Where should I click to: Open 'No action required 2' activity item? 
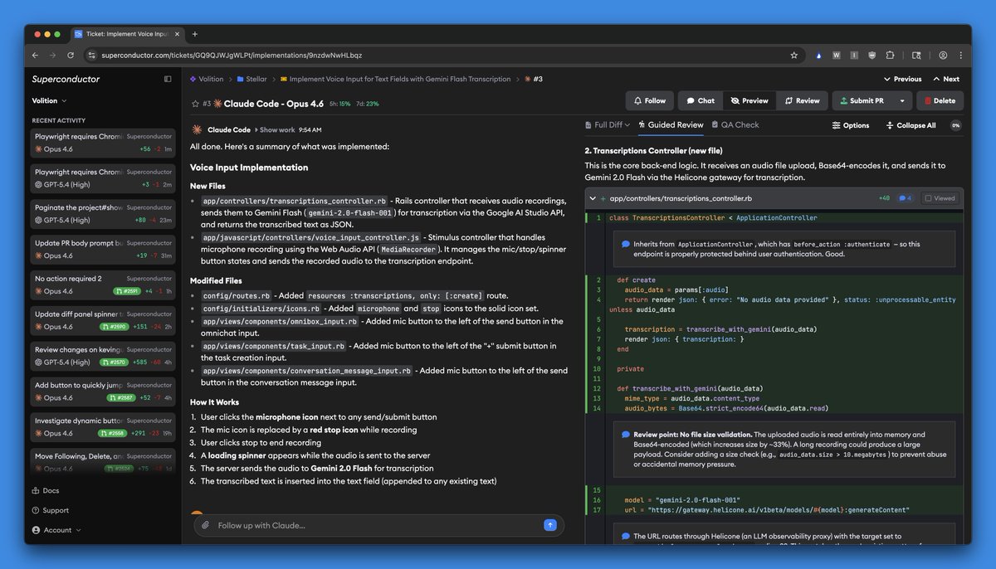(x=103, y=284)
